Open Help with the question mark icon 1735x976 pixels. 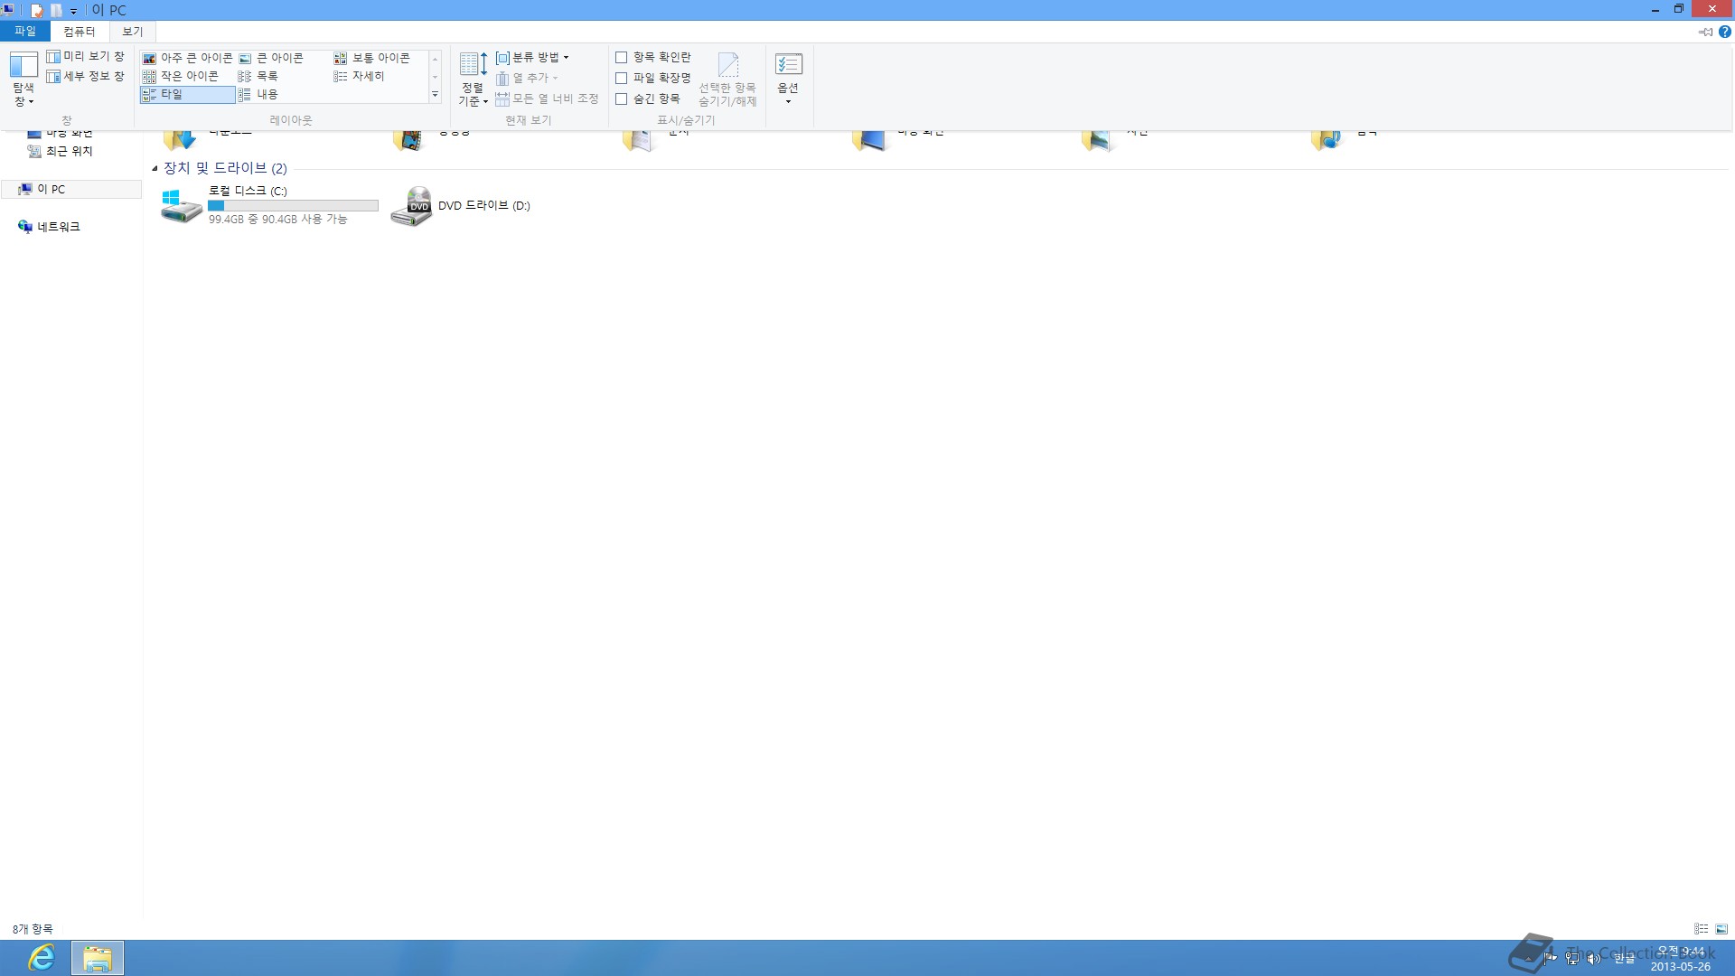click(1725, 32)
